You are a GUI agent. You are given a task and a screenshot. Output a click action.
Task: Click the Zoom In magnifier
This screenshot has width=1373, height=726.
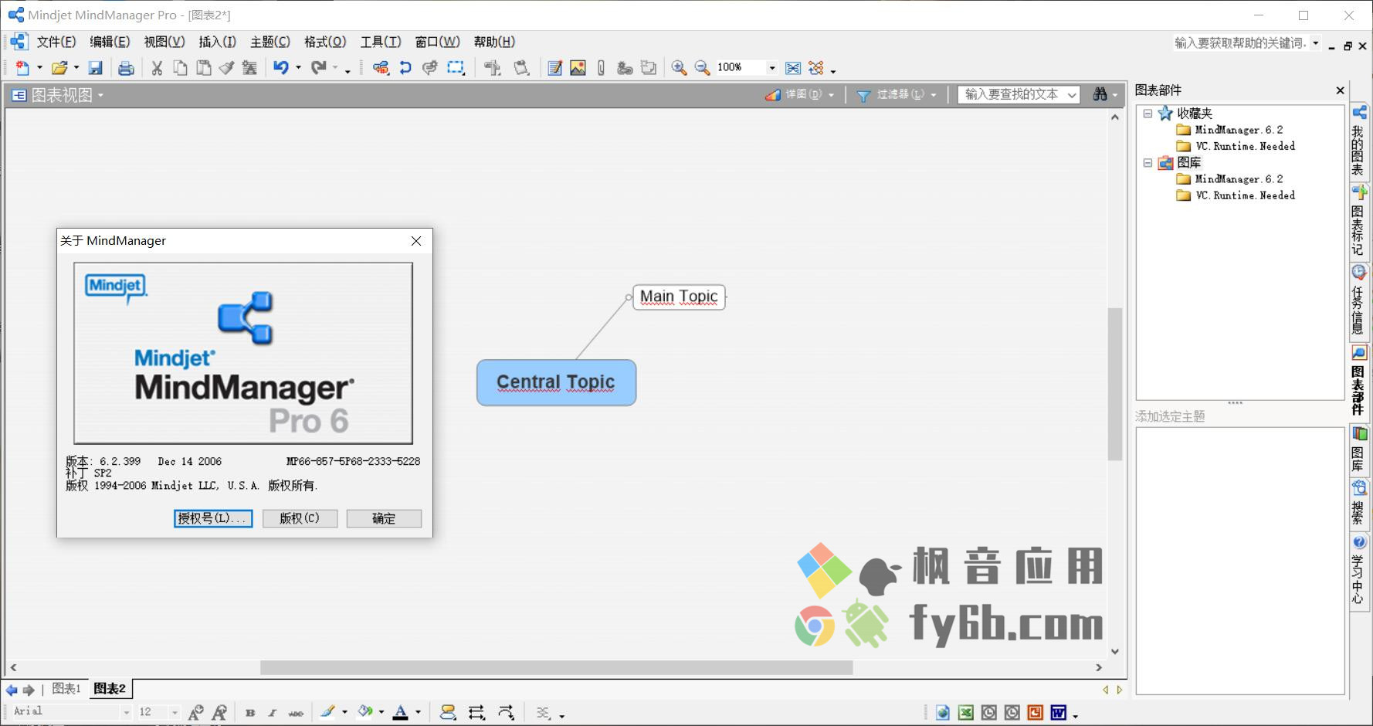(679, 68)
